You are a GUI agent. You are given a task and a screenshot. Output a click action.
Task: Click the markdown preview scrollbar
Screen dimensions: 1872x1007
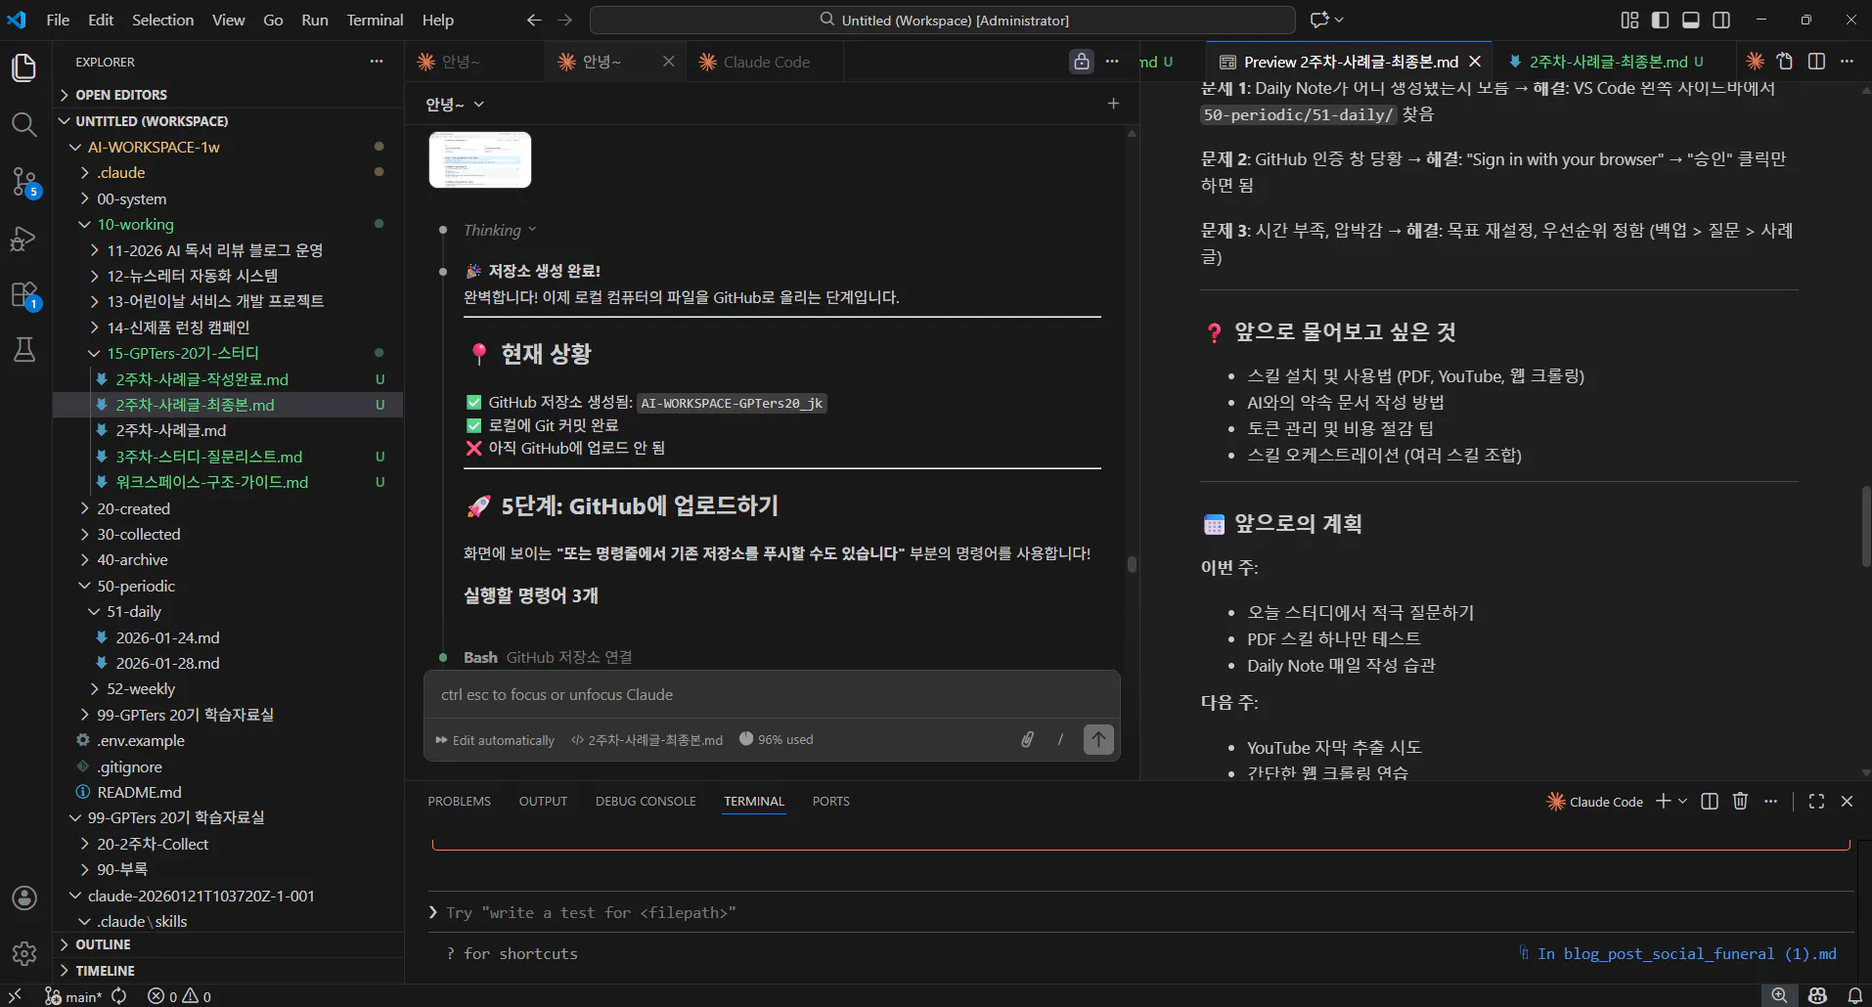click(1865, 525)
